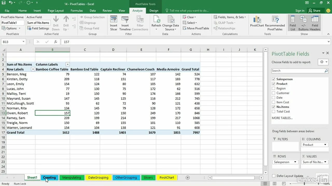The image size is (332, 186).
Task: Open the Manipulating sheet tab
Action: click(x=72, y=177)
